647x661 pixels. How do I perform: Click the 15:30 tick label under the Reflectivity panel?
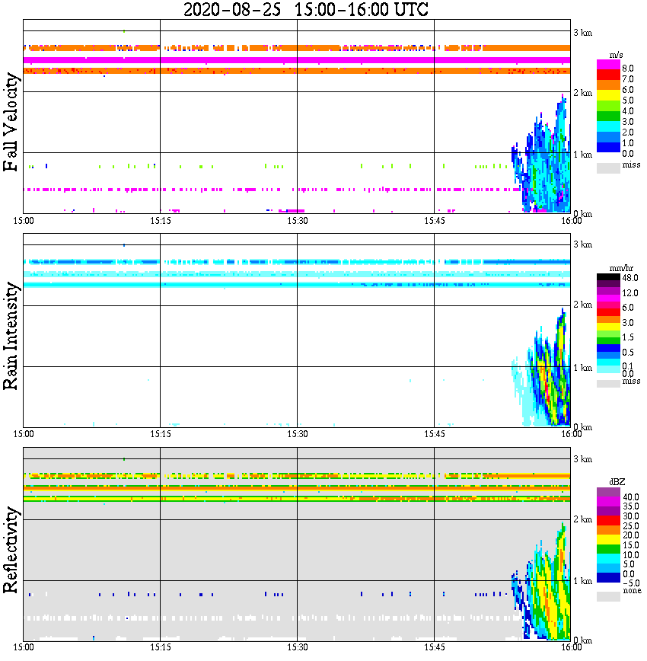click(298, 647)
